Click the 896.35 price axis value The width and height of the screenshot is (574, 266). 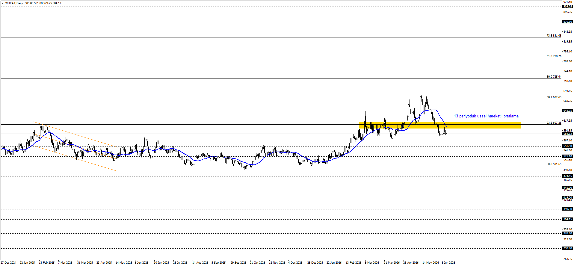(568, 12)
